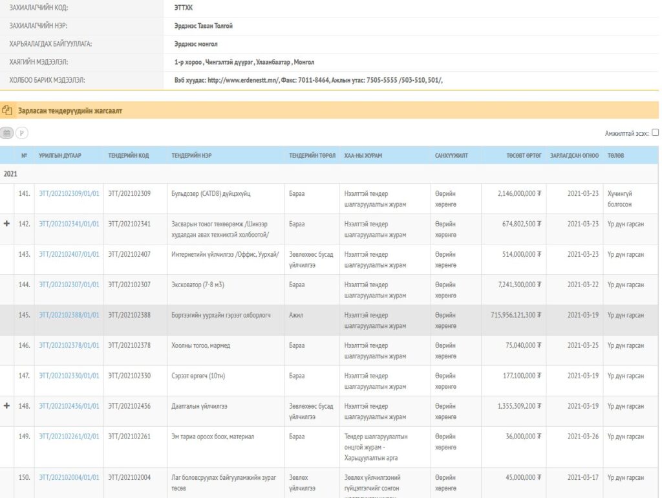The width and height of the screenshot is (662, 498).
Task: Sort by ТӨСӨВТ ӨРТӨГ column header
Action: (x=524, y=155)
